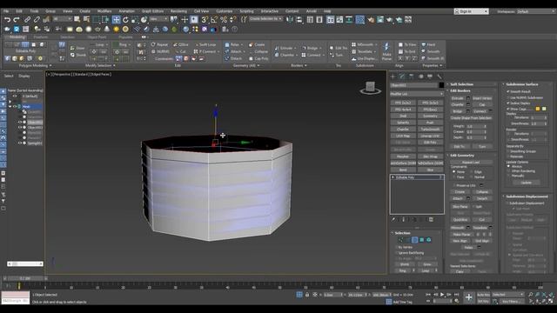Toggle the Selection Lock icon in status bar

[307, 295]
